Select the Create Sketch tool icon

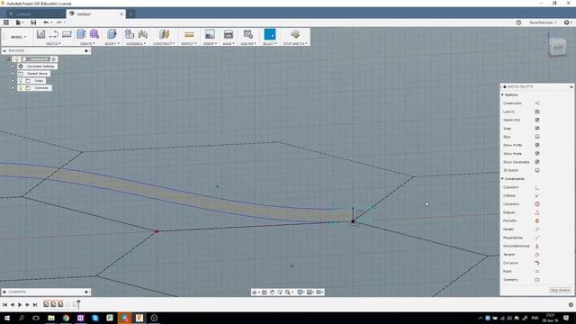40,34
